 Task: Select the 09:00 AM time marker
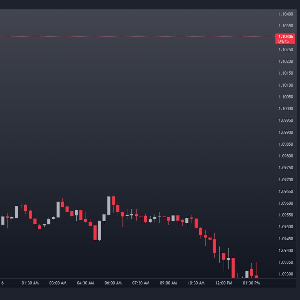point(168,283)
